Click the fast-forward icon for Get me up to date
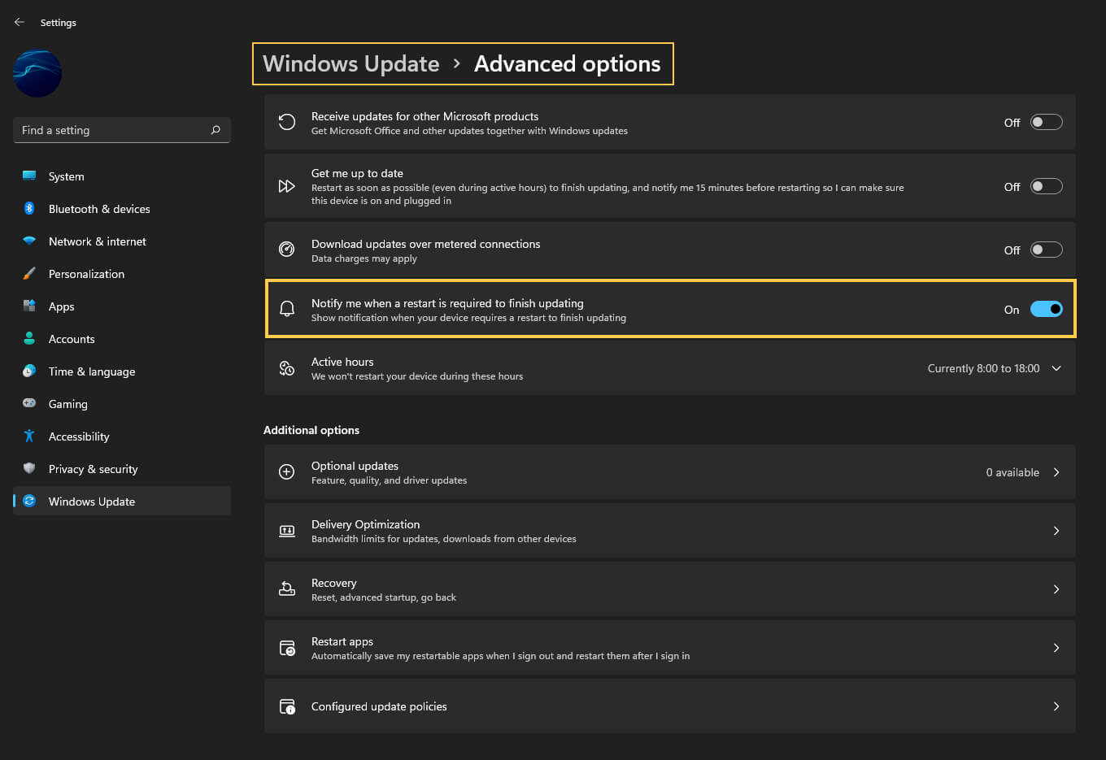This screenshot has width=1106, height=760. 287,186
